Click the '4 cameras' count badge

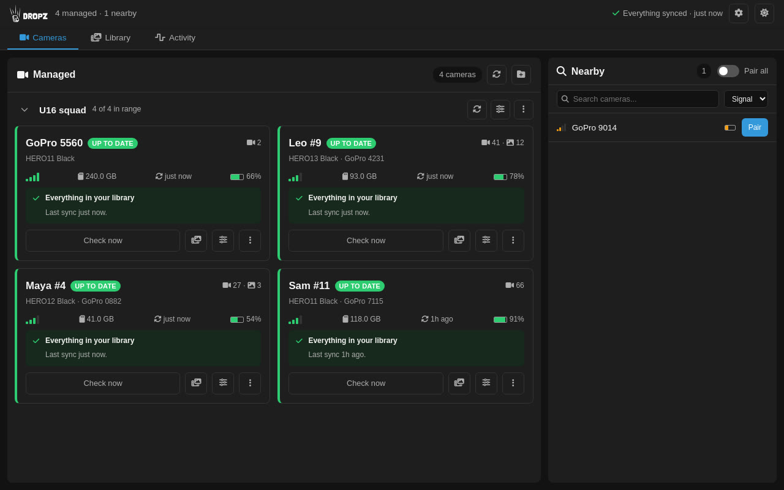(458, 75)
